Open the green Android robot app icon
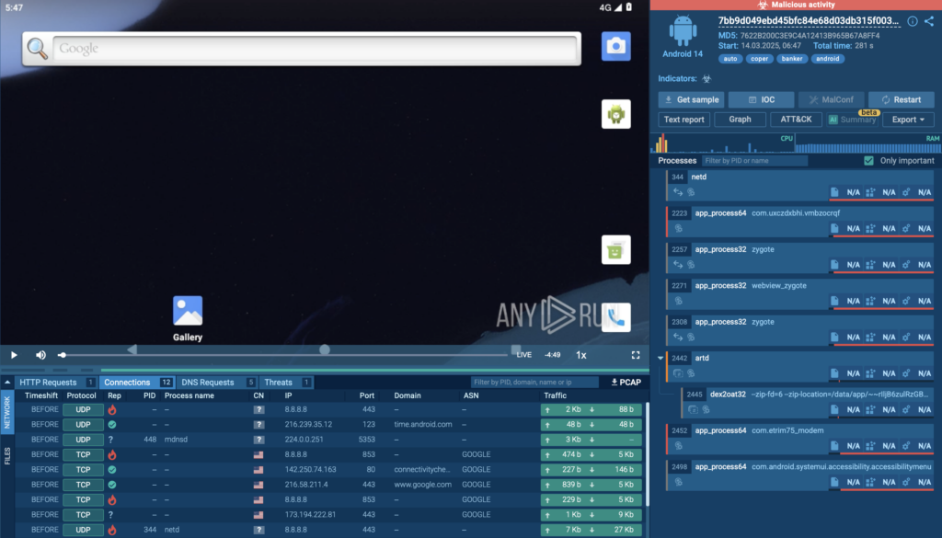The height and width of the screenshot is (538, 942). pos(615,114)
